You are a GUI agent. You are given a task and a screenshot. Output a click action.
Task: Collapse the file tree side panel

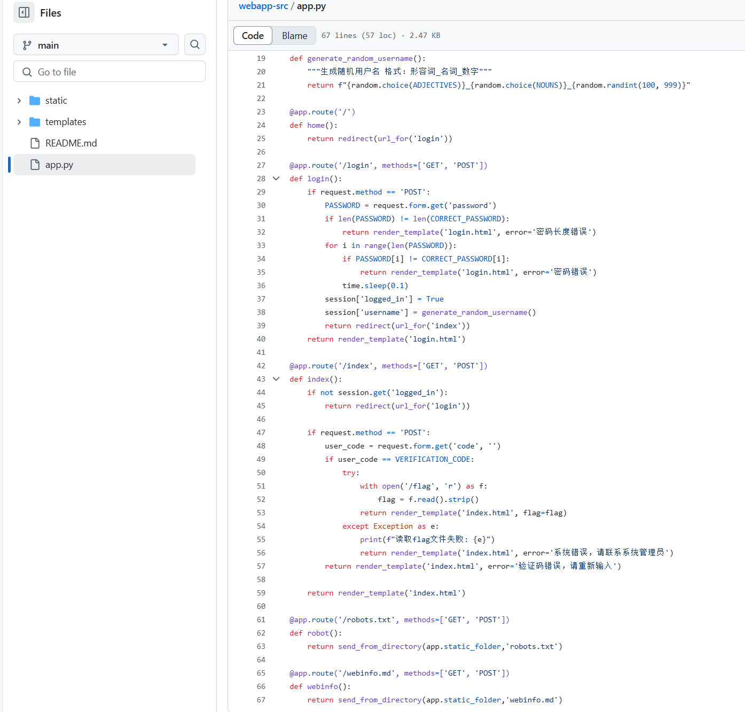click(x=24, y=12)
